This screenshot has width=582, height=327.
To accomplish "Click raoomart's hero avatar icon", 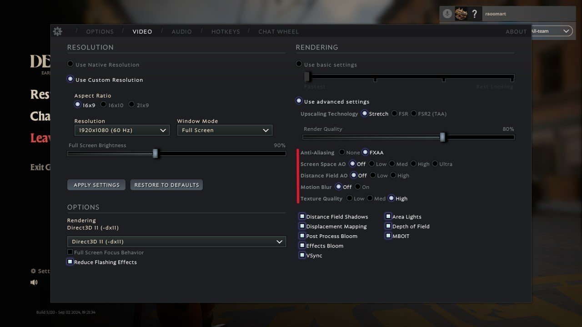I will pos(461,14).
